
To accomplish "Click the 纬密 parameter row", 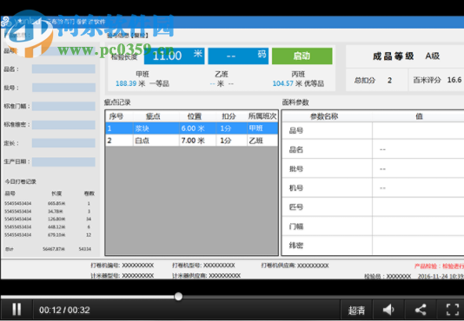I will pyautogui.click(x=373, y=246).
